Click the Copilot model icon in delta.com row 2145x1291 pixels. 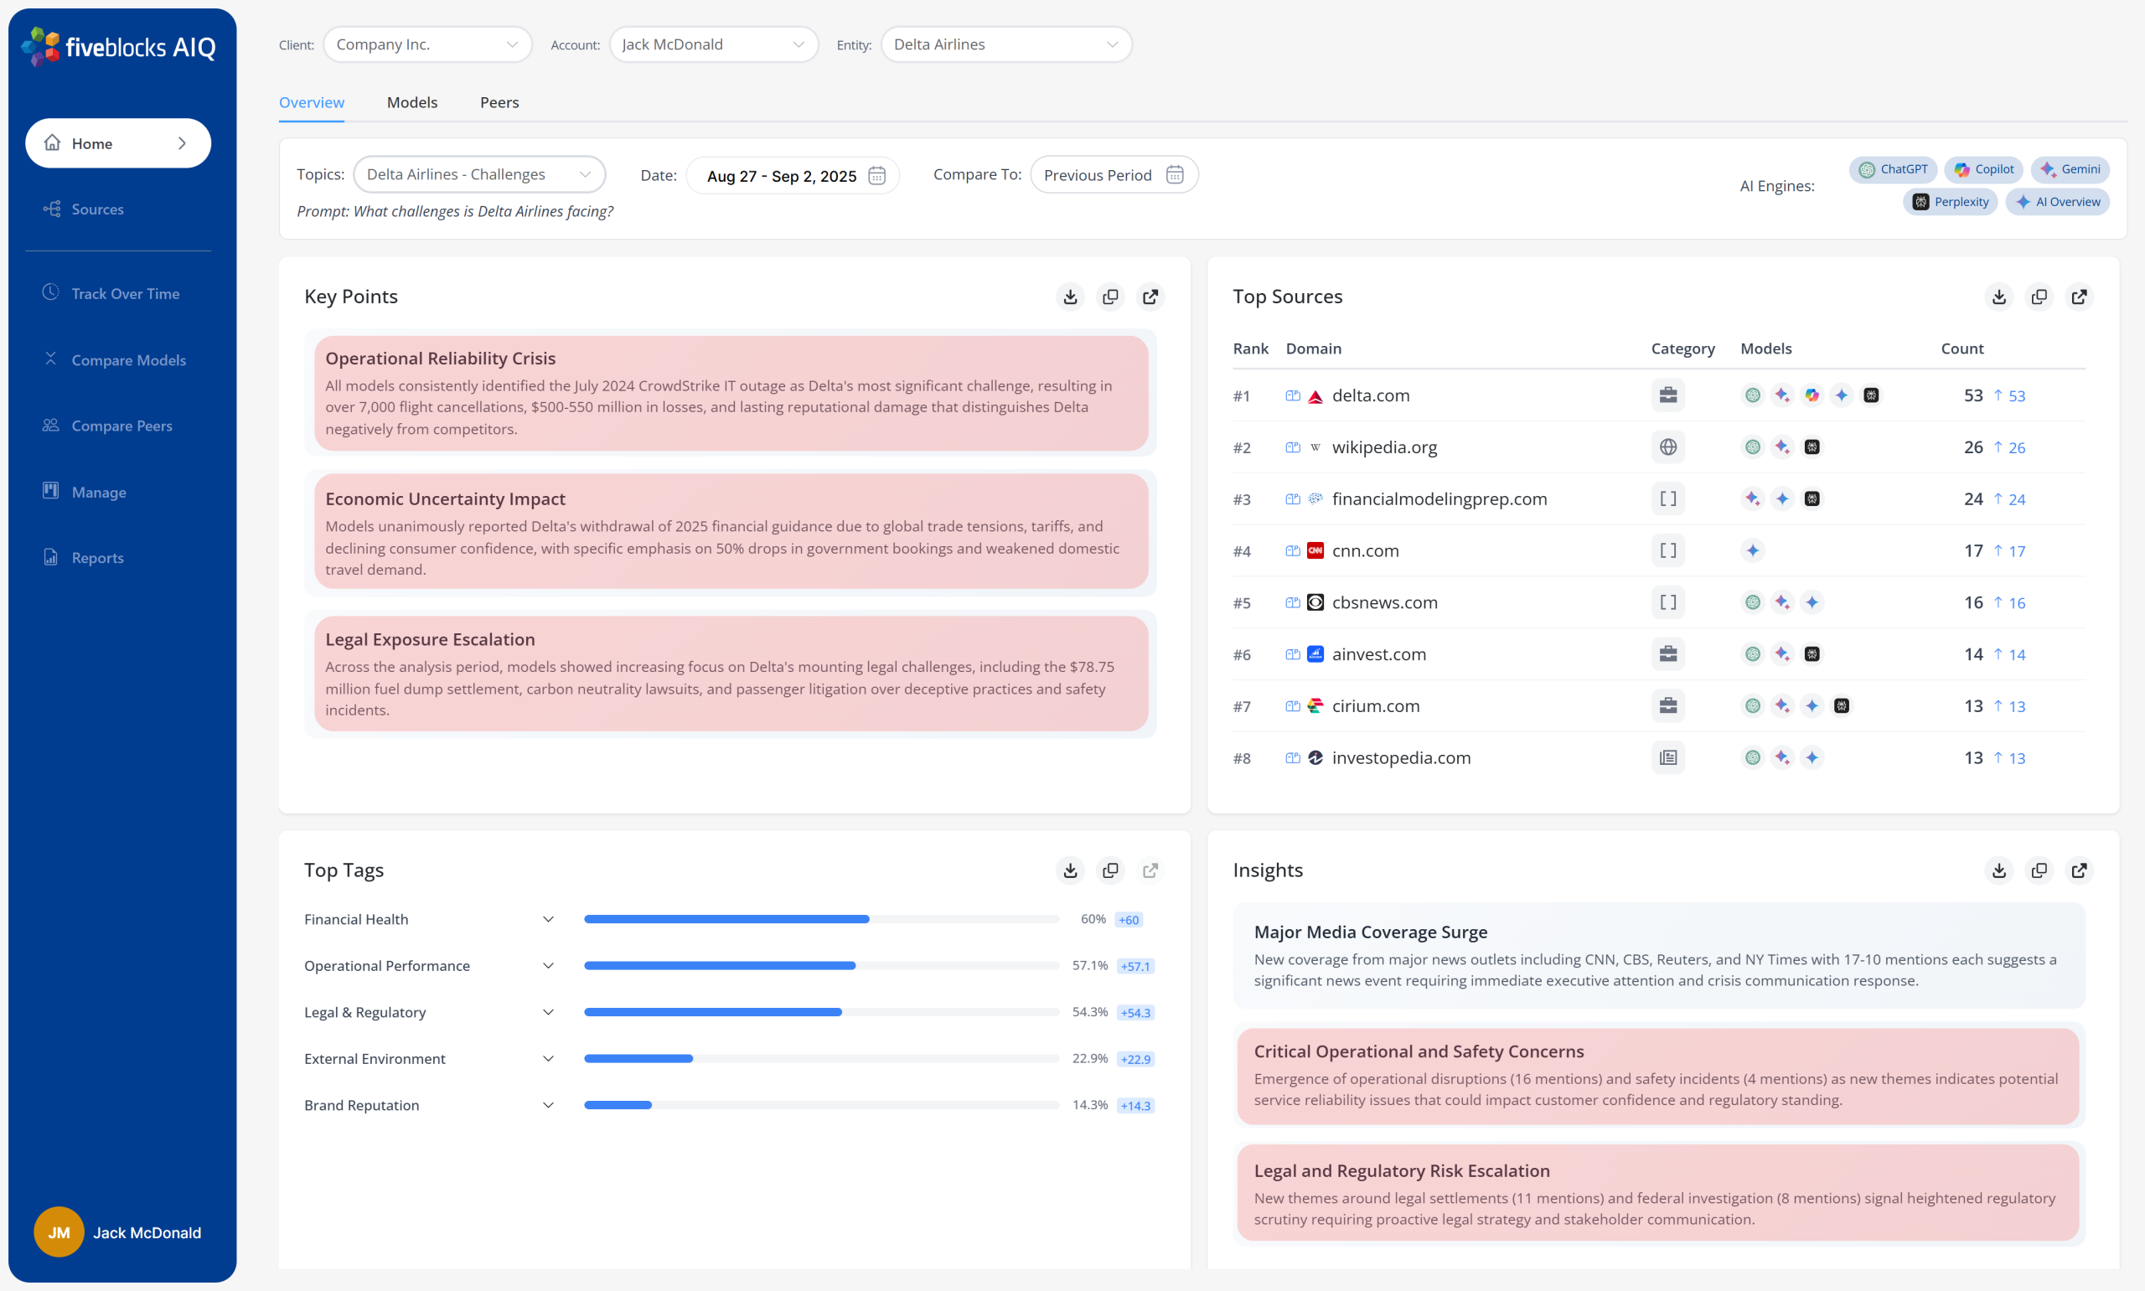(x=1812, y=395)
